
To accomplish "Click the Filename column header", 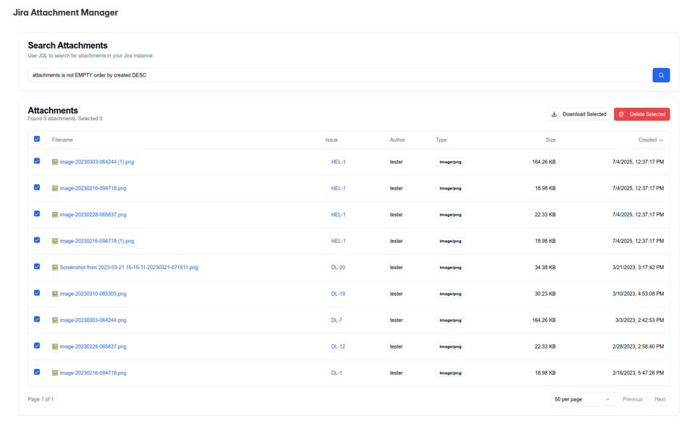I will click(x=62, y=140).
